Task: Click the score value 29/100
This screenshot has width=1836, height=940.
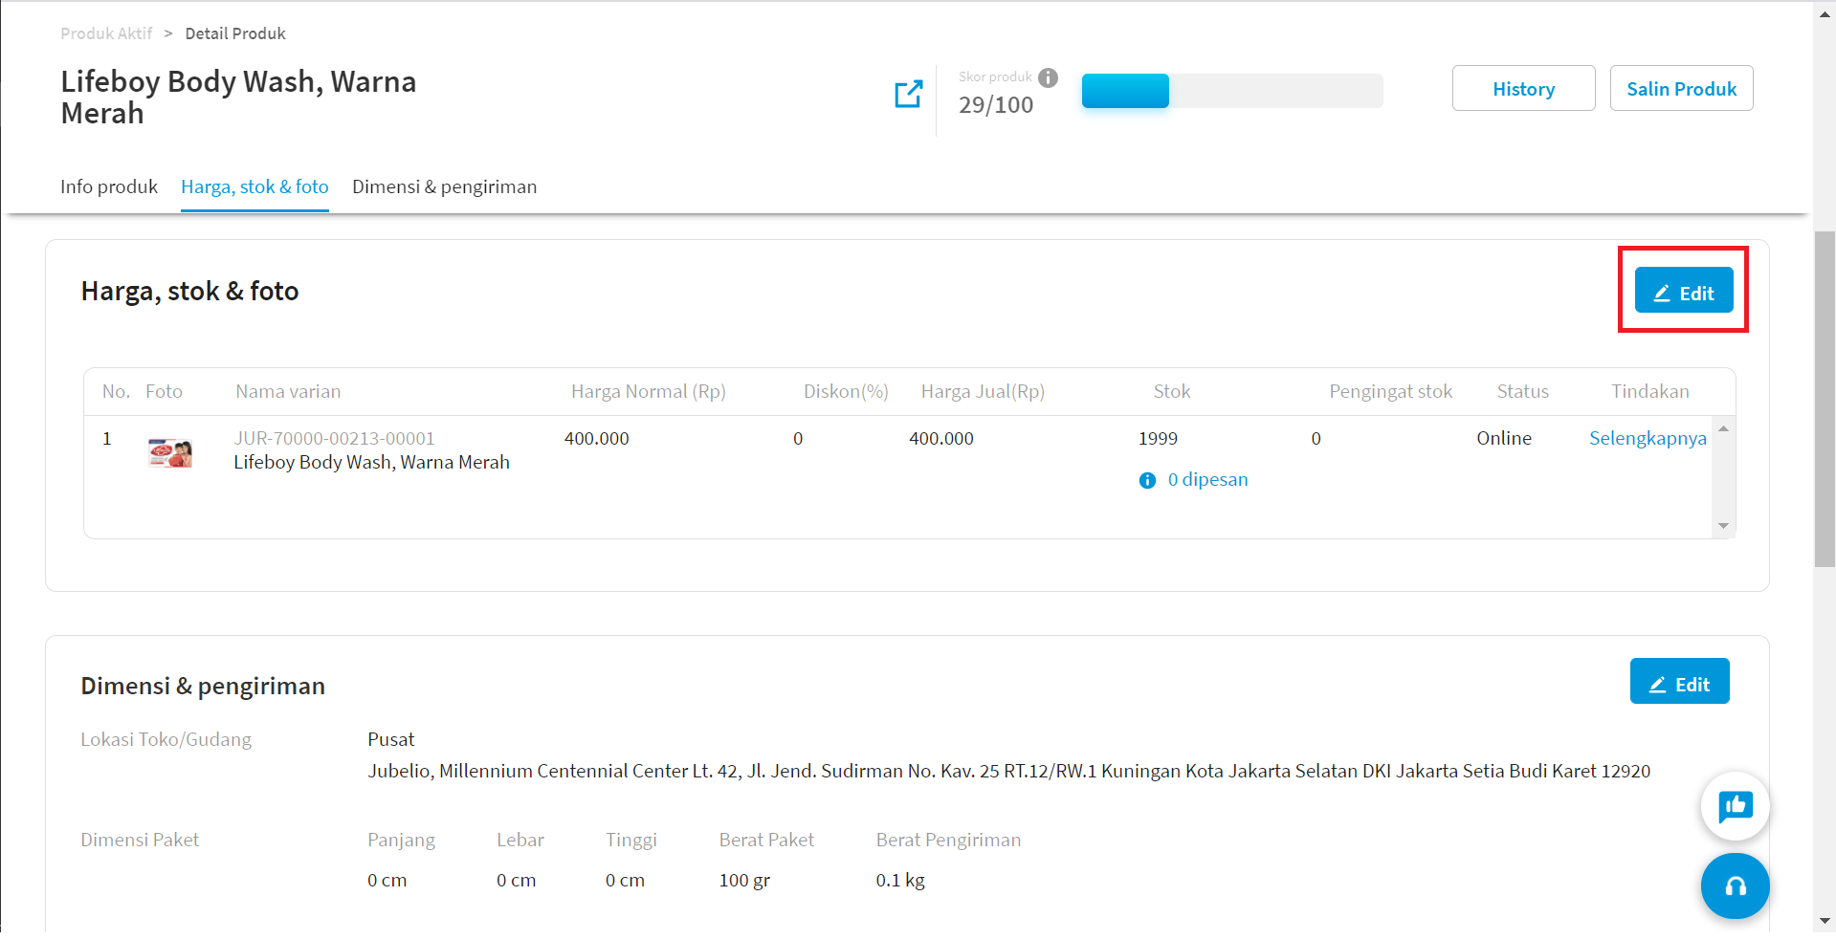Action: click(996, 105)
